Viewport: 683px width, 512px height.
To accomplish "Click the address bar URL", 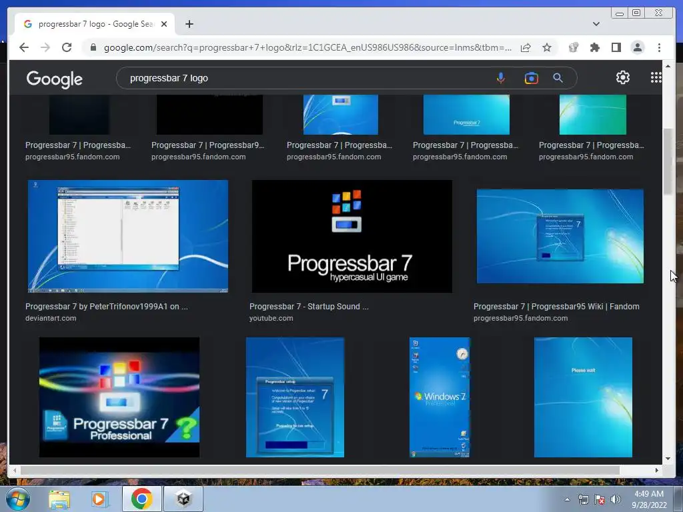I will (307, 47).
